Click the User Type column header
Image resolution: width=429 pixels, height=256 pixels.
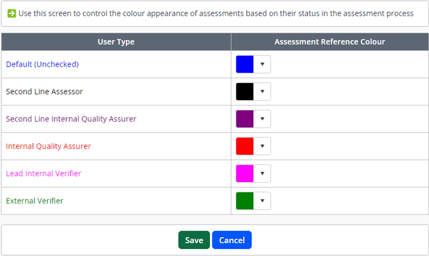point(116,42)
